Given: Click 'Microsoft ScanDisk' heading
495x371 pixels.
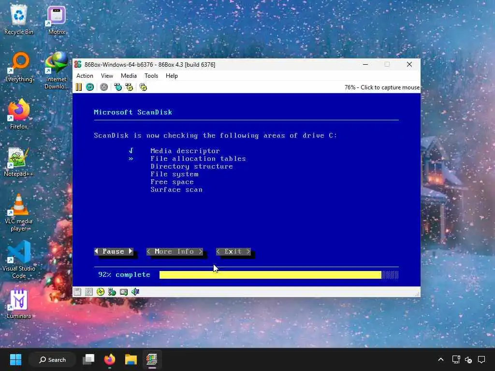Looking at the screenshot, I should click(x=133, y=112).
